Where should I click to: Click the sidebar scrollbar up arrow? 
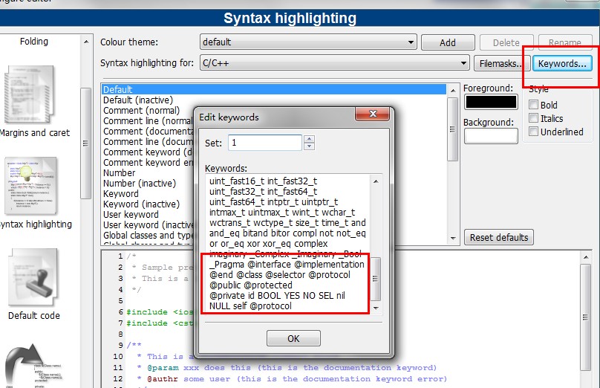tap(86, 42)
